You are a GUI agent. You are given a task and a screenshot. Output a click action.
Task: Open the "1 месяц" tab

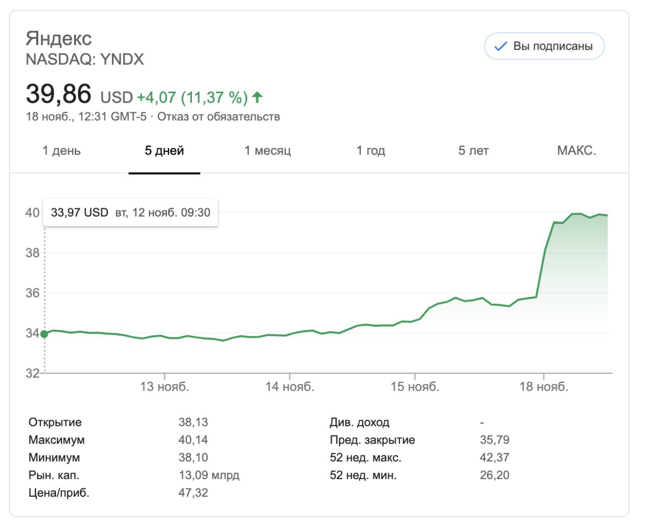[268, 150]
